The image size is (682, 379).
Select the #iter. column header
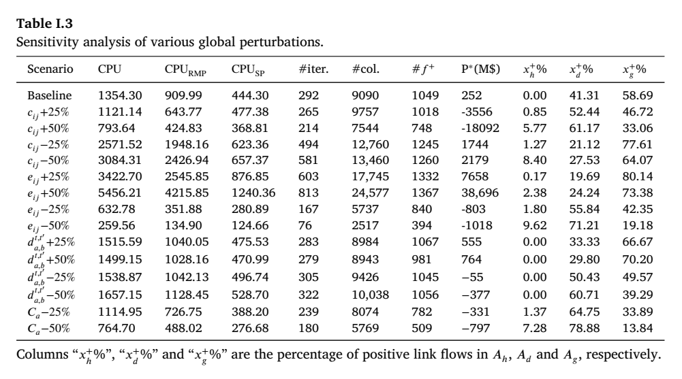click(313, 69)
